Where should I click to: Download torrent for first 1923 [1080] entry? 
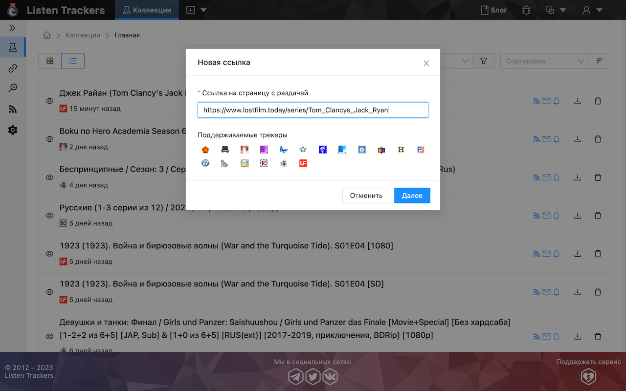(x=578, y=254)
